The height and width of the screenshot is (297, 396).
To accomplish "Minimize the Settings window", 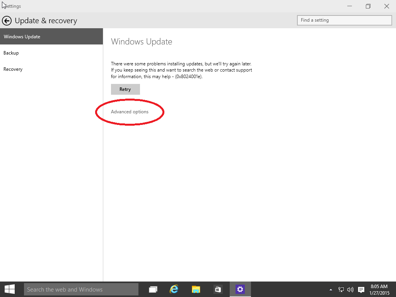I will [350, 6].
